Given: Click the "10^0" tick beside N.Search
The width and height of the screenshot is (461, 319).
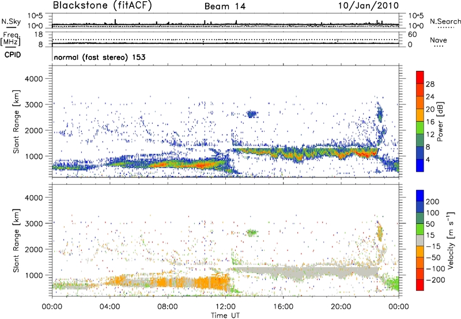Looking at the screenshot, I should 416,26.
